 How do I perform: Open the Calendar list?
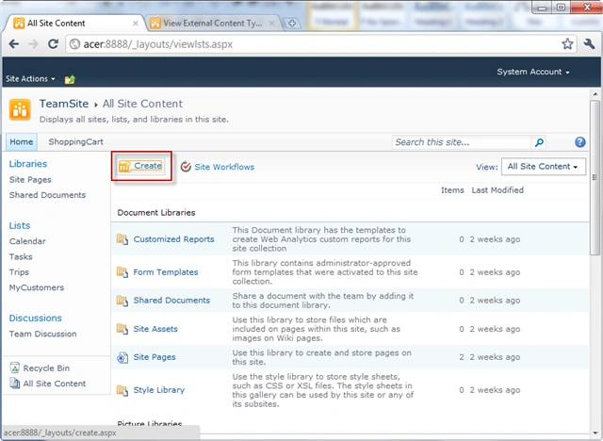[x=27, y=241]
